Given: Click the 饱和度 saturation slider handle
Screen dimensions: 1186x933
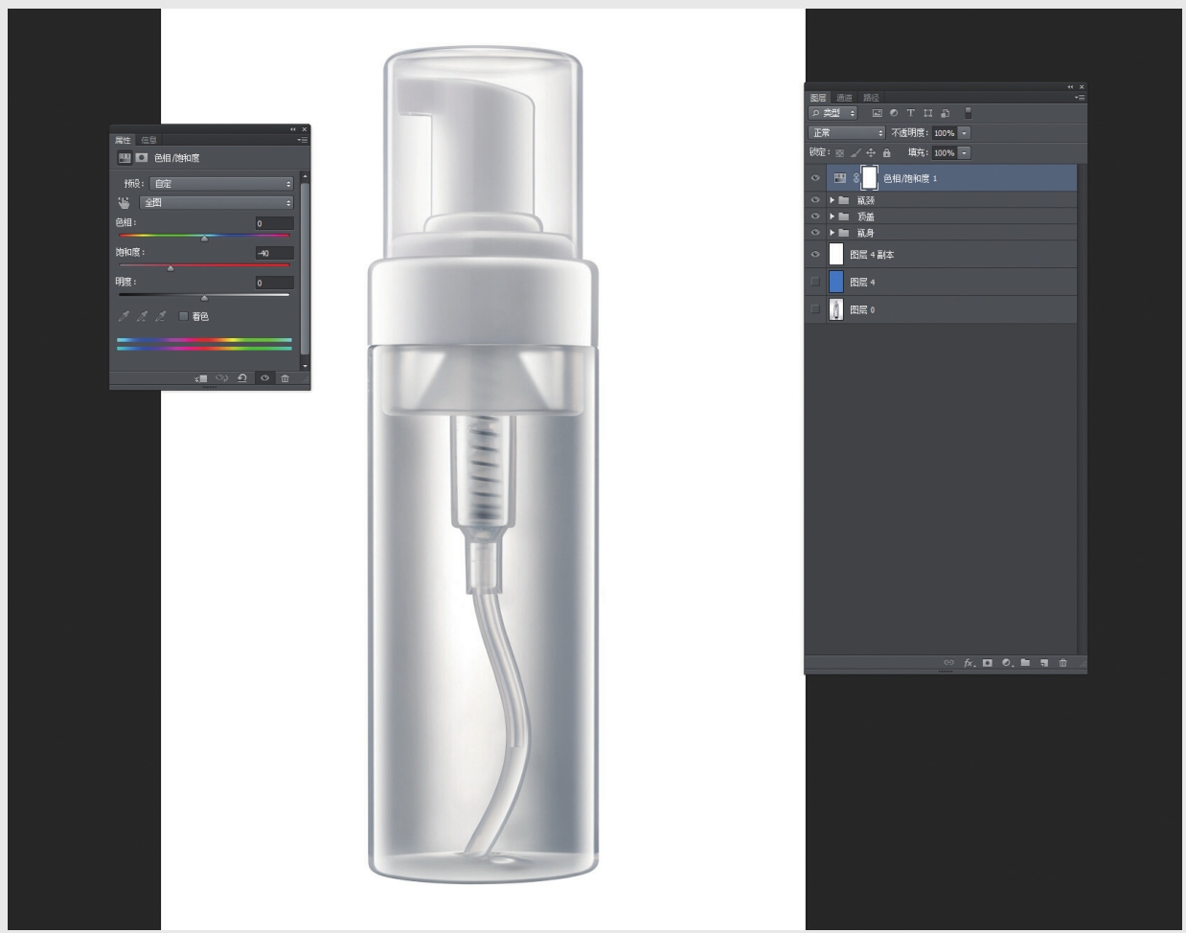Looking at the screenshot, I should 171,268.
